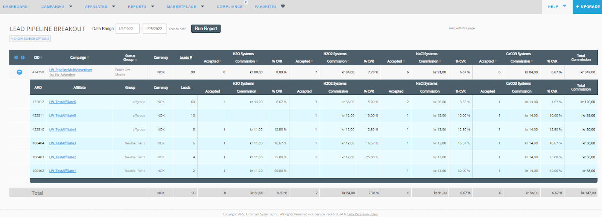This screenshot has height=217, width=602.
Task: Open 1st_LW_Advertiser link
Action: pyautogui.click(x=62, y=75)
